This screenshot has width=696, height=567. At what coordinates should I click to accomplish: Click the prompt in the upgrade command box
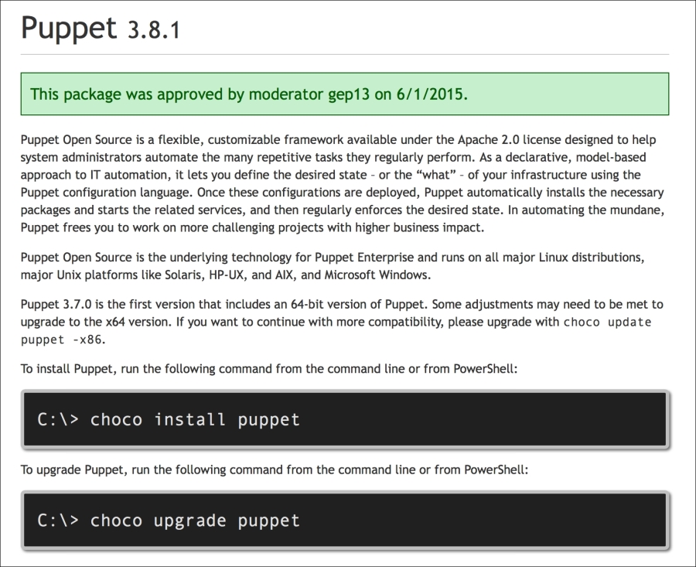(x=57, y=520)
